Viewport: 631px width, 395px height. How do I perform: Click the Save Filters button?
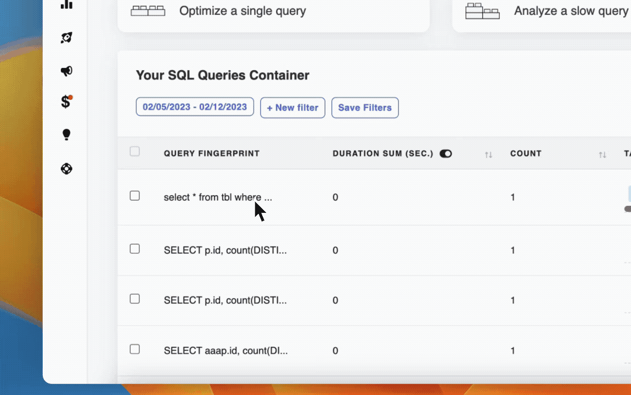pos(365,108)
